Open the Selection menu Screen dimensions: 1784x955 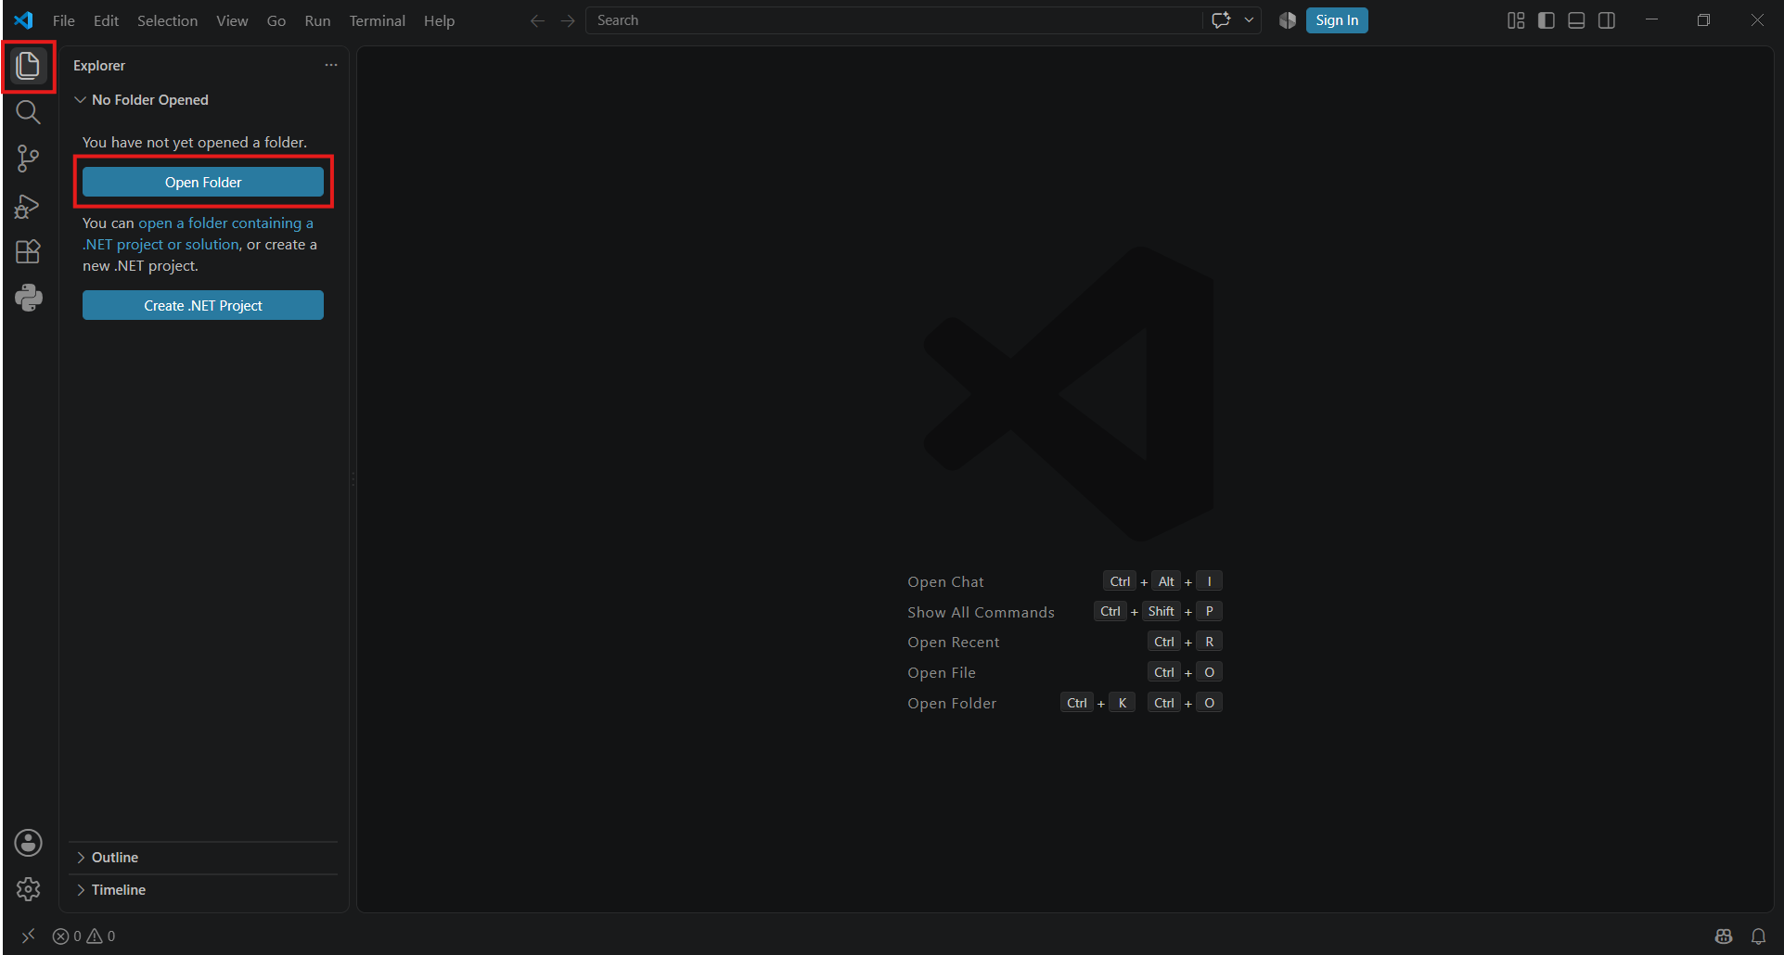coord(167,20)
